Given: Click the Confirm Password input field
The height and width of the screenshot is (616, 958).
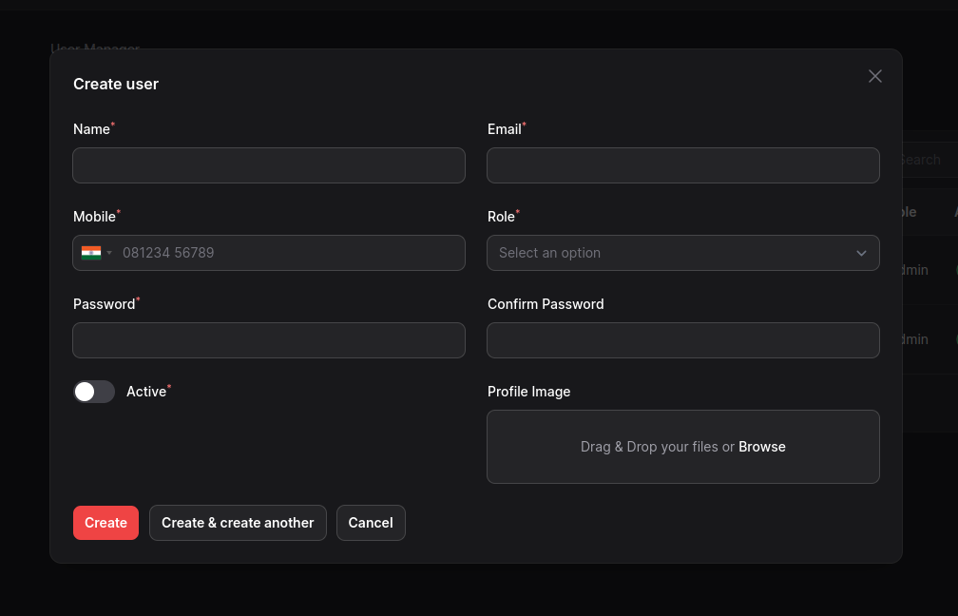Looking at the screenshot, I should tap(683, 340).
